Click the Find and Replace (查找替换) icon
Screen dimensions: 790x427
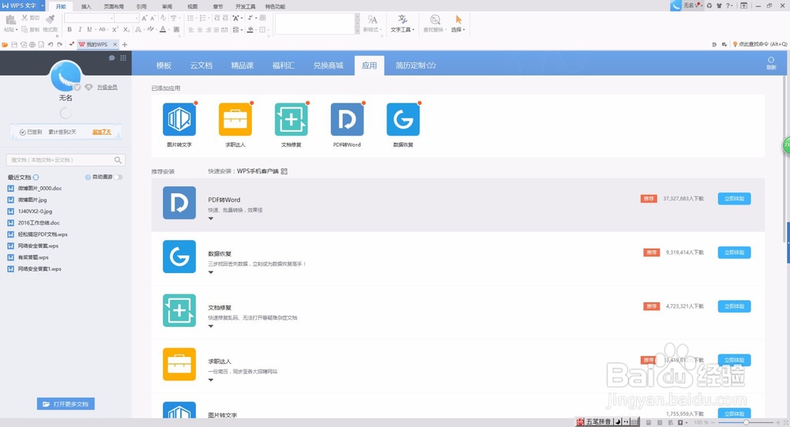(434, 20)
